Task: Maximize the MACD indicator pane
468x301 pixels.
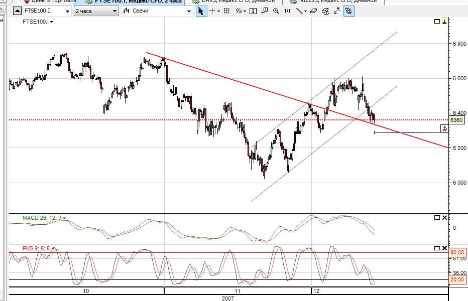Action: pyautogui.click(x=437, y=217)
